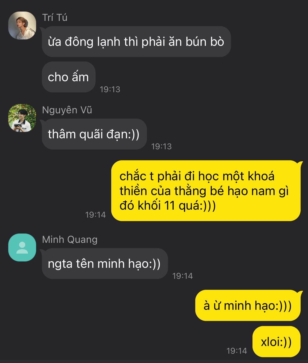Open Minh Quang's default avatar icon

(x=22, y=247)
